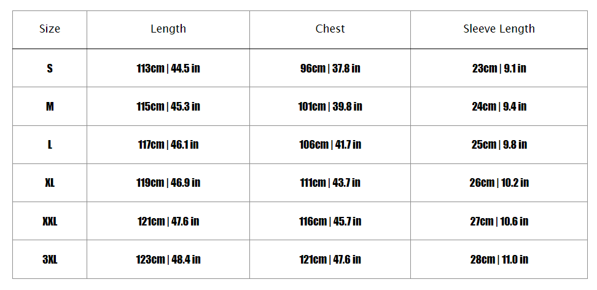Image resolution: width=597 pixels, height=290 pixels.
Task: Select the XXL size row label
Action: tap(50, 221)
